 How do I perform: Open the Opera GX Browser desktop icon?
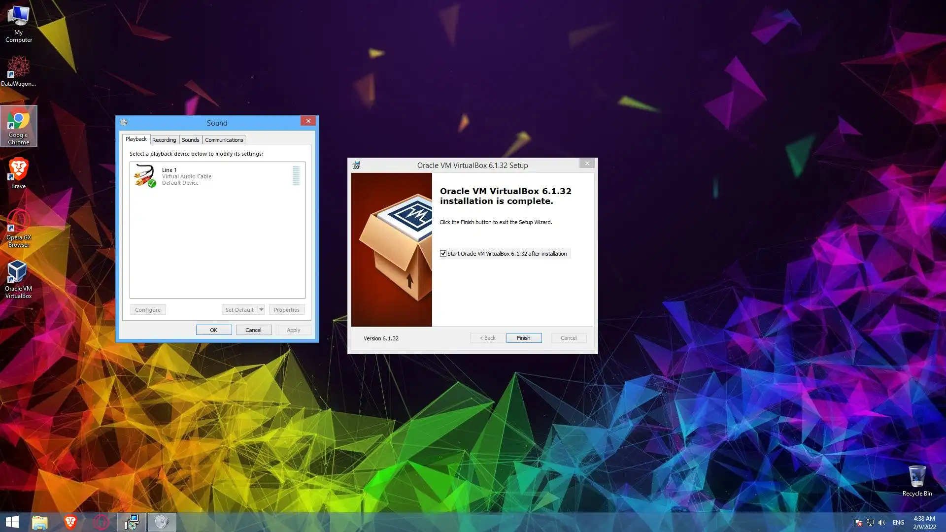18,228
